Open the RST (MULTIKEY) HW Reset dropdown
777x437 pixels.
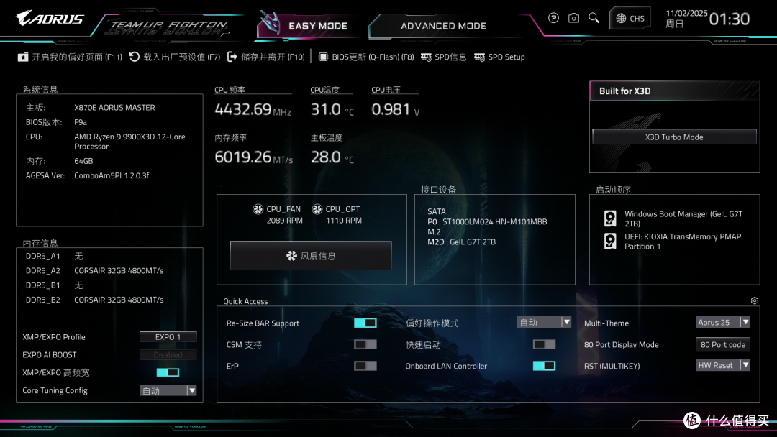pyautogui.click(x=723, y=365)
